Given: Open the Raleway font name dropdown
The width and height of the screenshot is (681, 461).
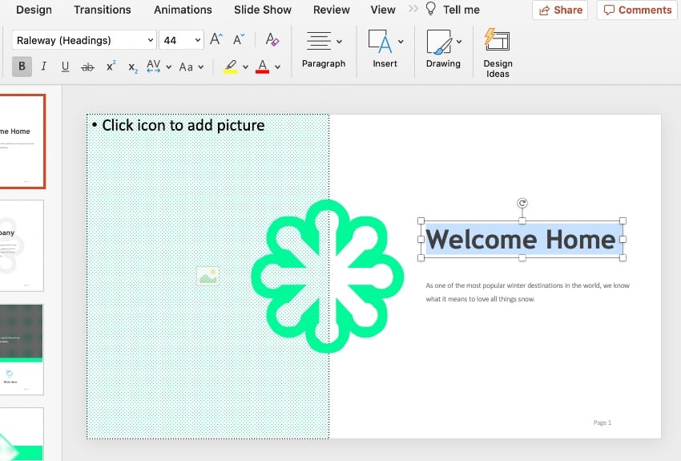Looking at the screenshot, I should pyautogui.click(x=151, y=40).
